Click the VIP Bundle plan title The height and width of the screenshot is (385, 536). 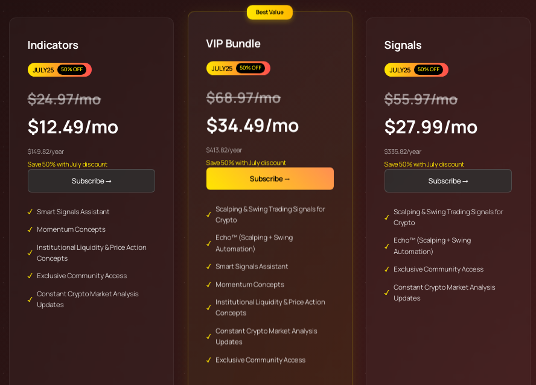point(233,43)
